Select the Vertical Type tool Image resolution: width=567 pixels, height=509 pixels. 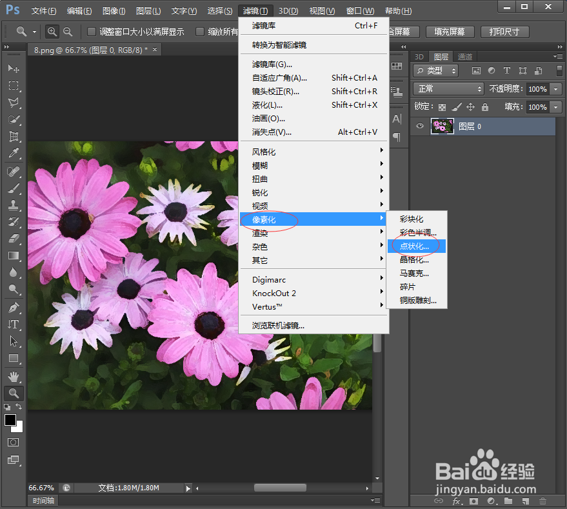[x=14, y=324]
